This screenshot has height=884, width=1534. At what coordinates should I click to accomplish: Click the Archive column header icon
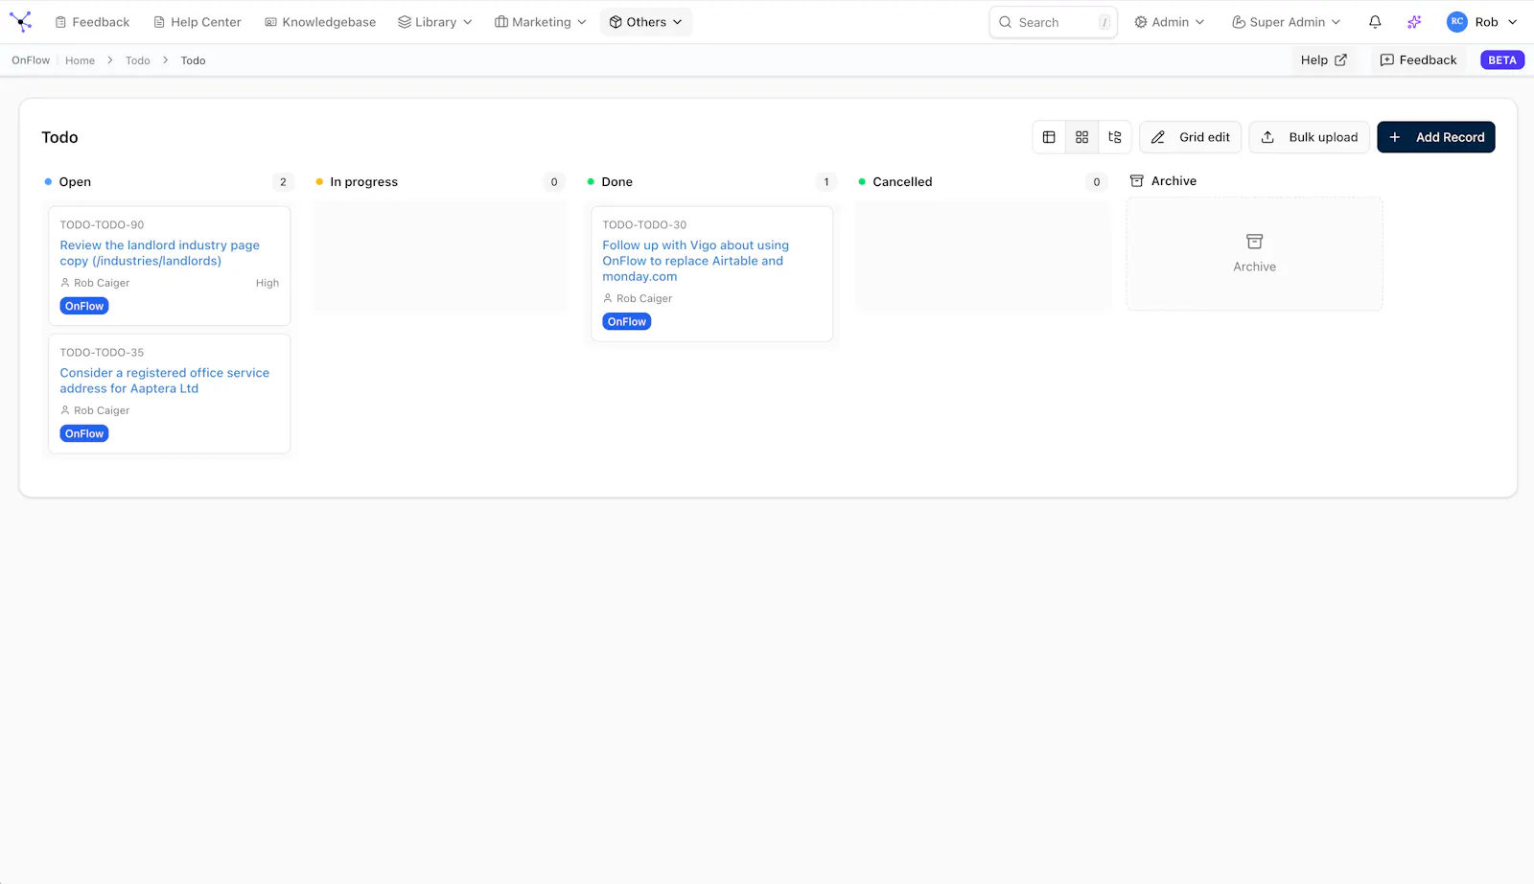tap(1137, 181)
